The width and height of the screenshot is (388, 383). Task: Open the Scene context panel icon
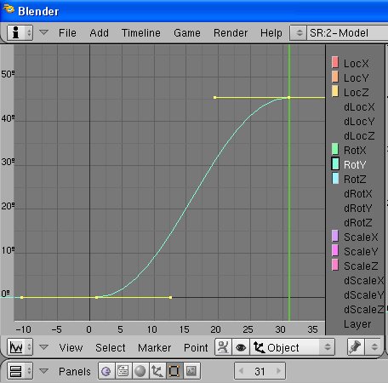[191, 371]
